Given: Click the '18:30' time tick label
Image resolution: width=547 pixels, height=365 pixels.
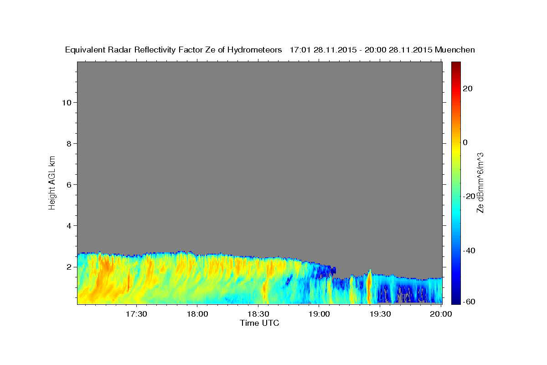Looking at the screenshot, I should click(x=258, y=314).
